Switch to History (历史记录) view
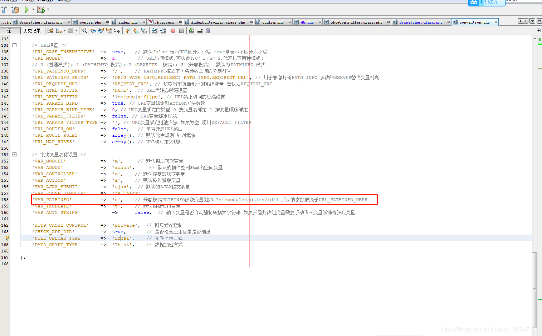Screen dimensions: 542x336 click(x=32, y=31)
